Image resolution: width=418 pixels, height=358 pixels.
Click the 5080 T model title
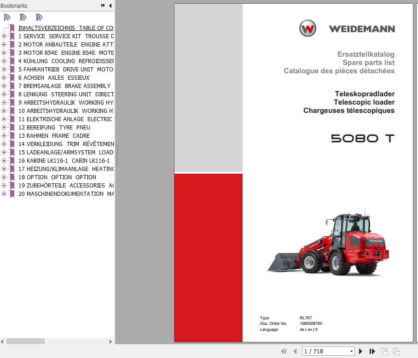coord(363,138)
